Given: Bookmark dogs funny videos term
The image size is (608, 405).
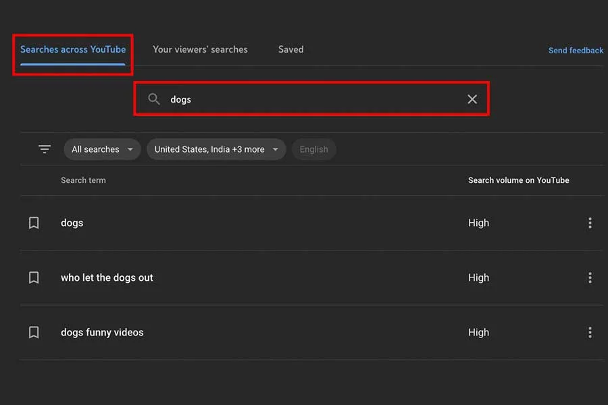Looking at the screenshot, I should [x=34, y=332].
